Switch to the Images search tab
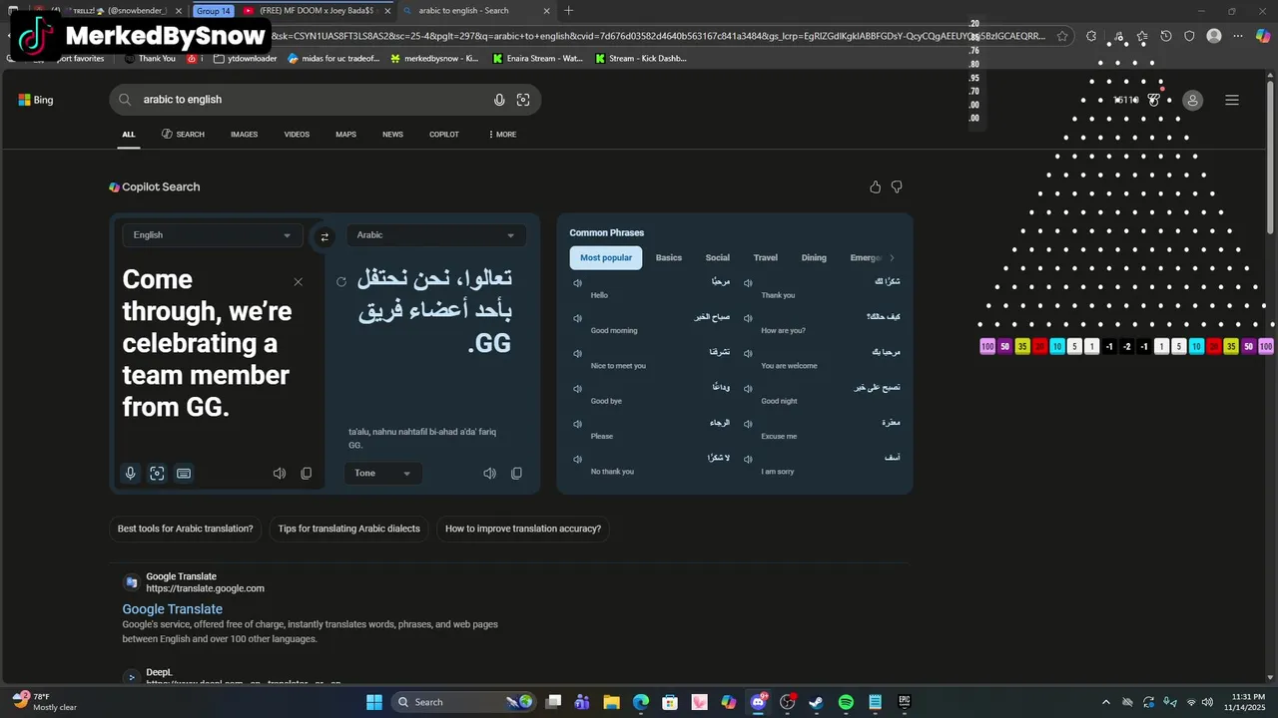The width and height of the screenshot is (1278, 718). pos(244,135)
